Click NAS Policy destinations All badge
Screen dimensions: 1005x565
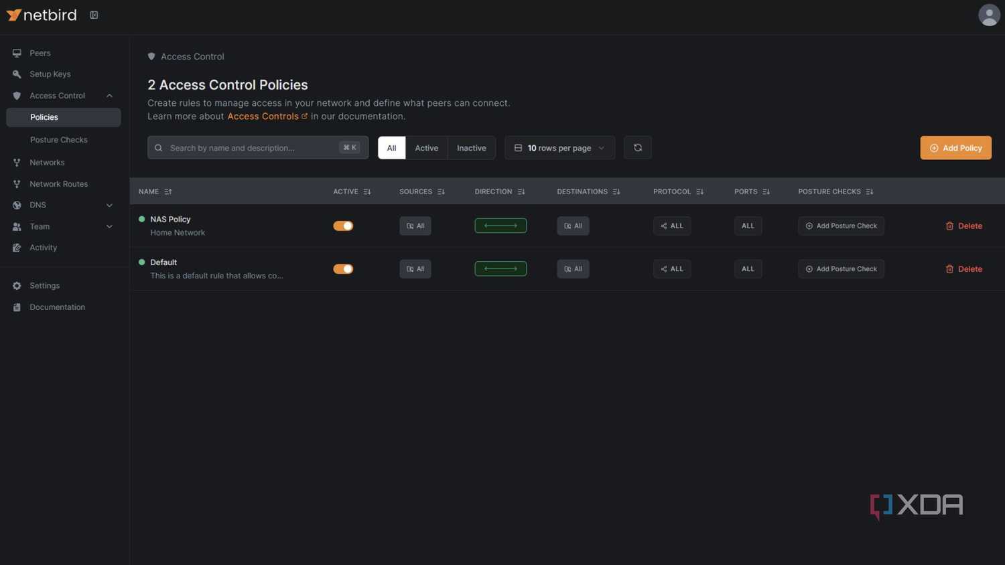[x=573, y=226]
